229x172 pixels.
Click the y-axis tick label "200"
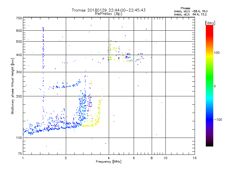tap(19, 96)
